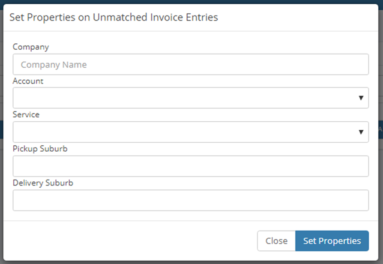Image resolution: width=383 pixels, height=264 pixels.
Task: Click the Company field label
Action: 31,47
